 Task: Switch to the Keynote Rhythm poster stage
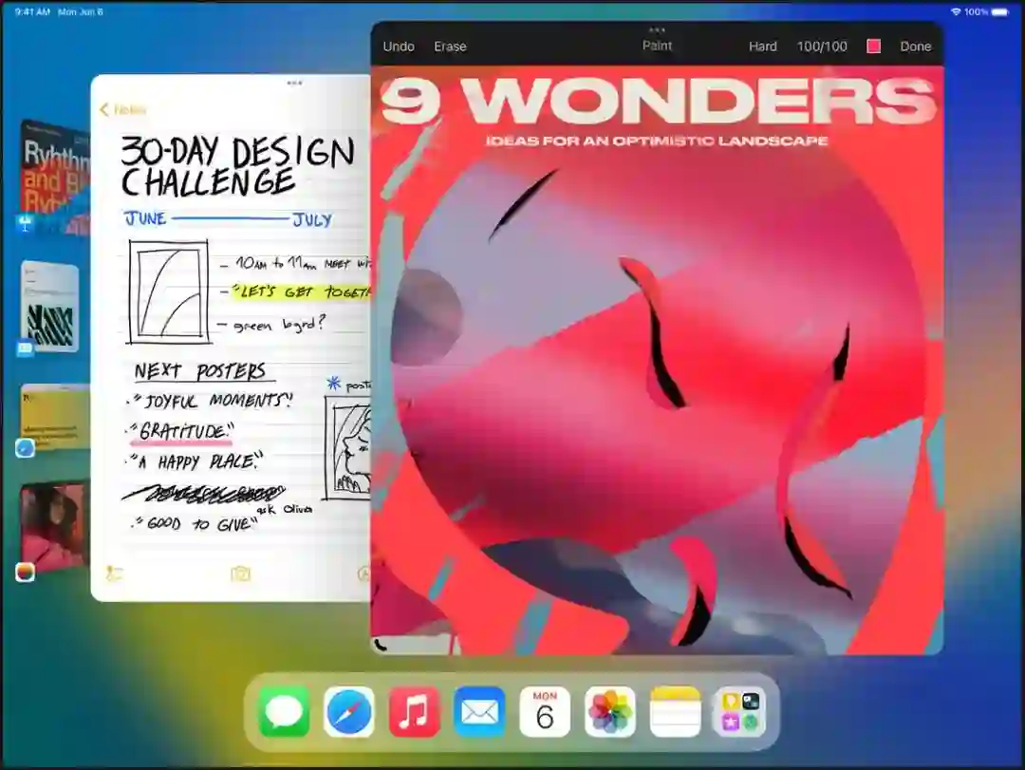point(55,177)
